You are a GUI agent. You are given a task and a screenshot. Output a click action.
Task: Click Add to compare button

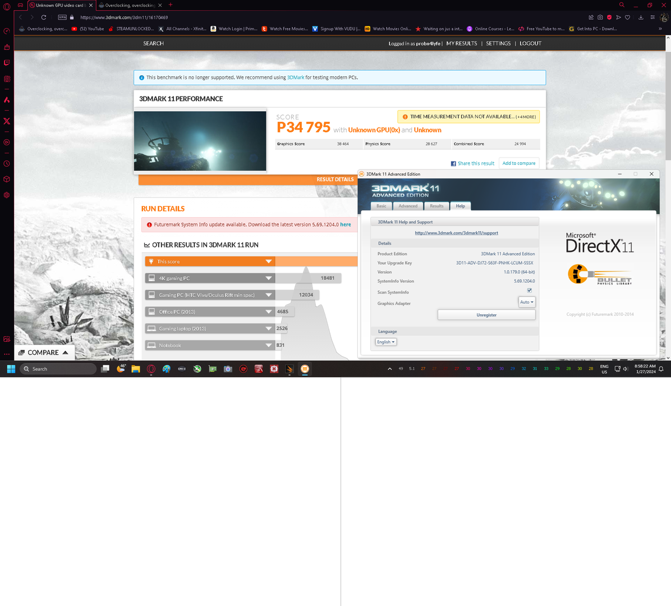(x=518, y=163)
